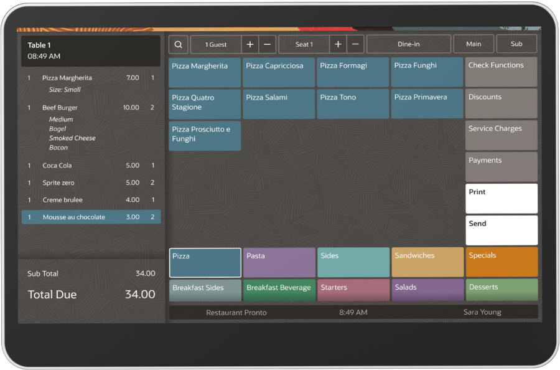Add Pizza Prosciutto e Funghi
The image size is (560, 370).
[205, 136]
